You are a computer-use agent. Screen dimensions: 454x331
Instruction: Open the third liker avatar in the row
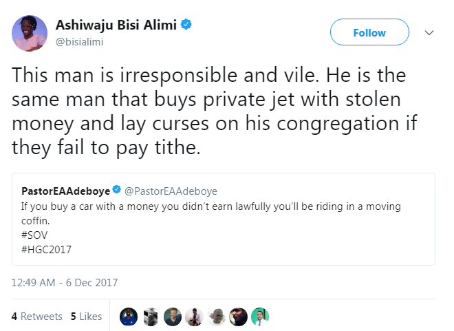pos(172,317)
